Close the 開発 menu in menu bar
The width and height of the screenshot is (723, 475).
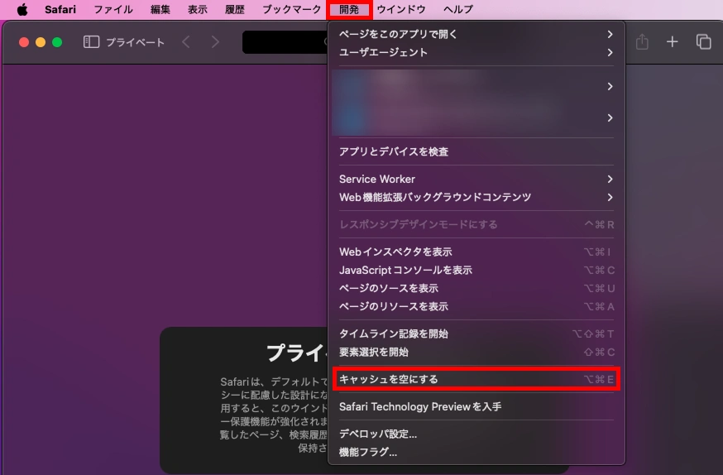(349, 9)
